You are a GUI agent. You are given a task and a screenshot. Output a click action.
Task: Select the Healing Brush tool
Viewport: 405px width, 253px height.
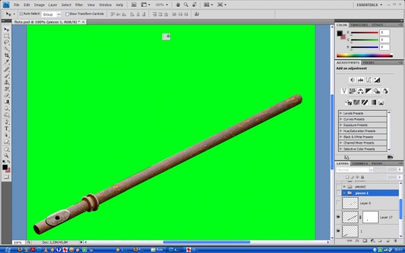[7, 69]
